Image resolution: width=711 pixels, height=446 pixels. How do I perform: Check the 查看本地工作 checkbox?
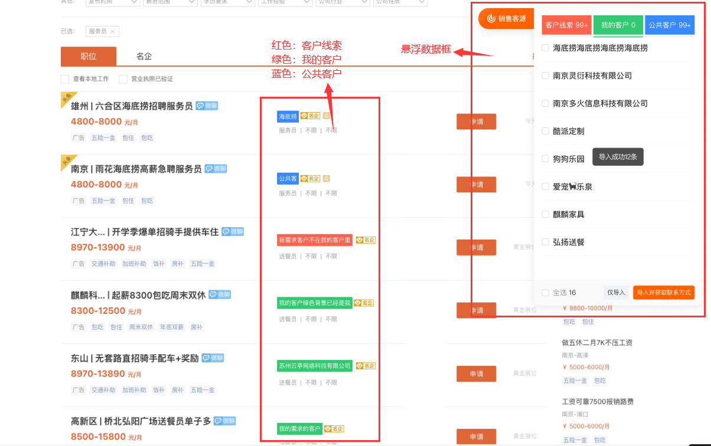tap(65, 79)
